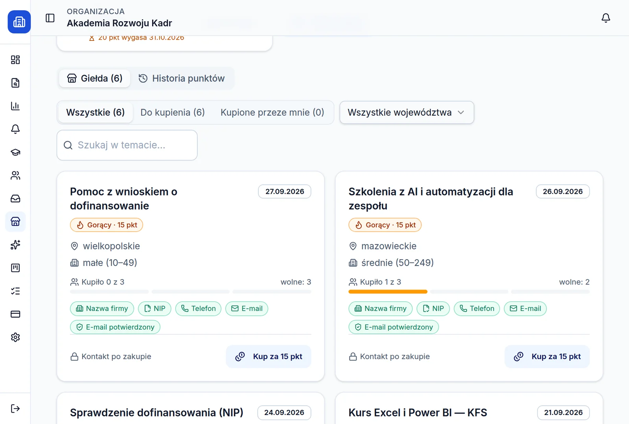
Task: Open the checklist tasks icon in sidebar
Action: click(x=15, y=291)
